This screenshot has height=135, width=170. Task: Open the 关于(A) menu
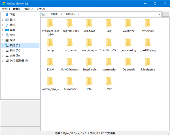coord(41,9)
